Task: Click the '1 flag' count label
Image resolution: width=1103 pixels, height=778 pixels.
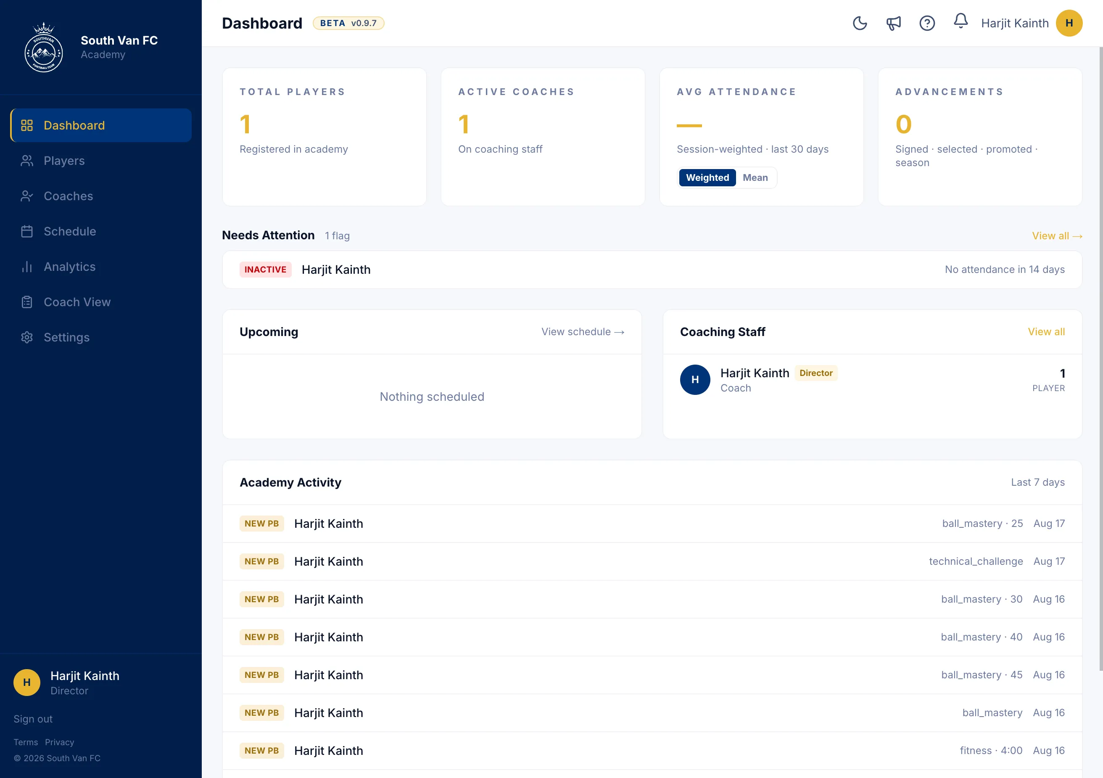Action: 337,236
